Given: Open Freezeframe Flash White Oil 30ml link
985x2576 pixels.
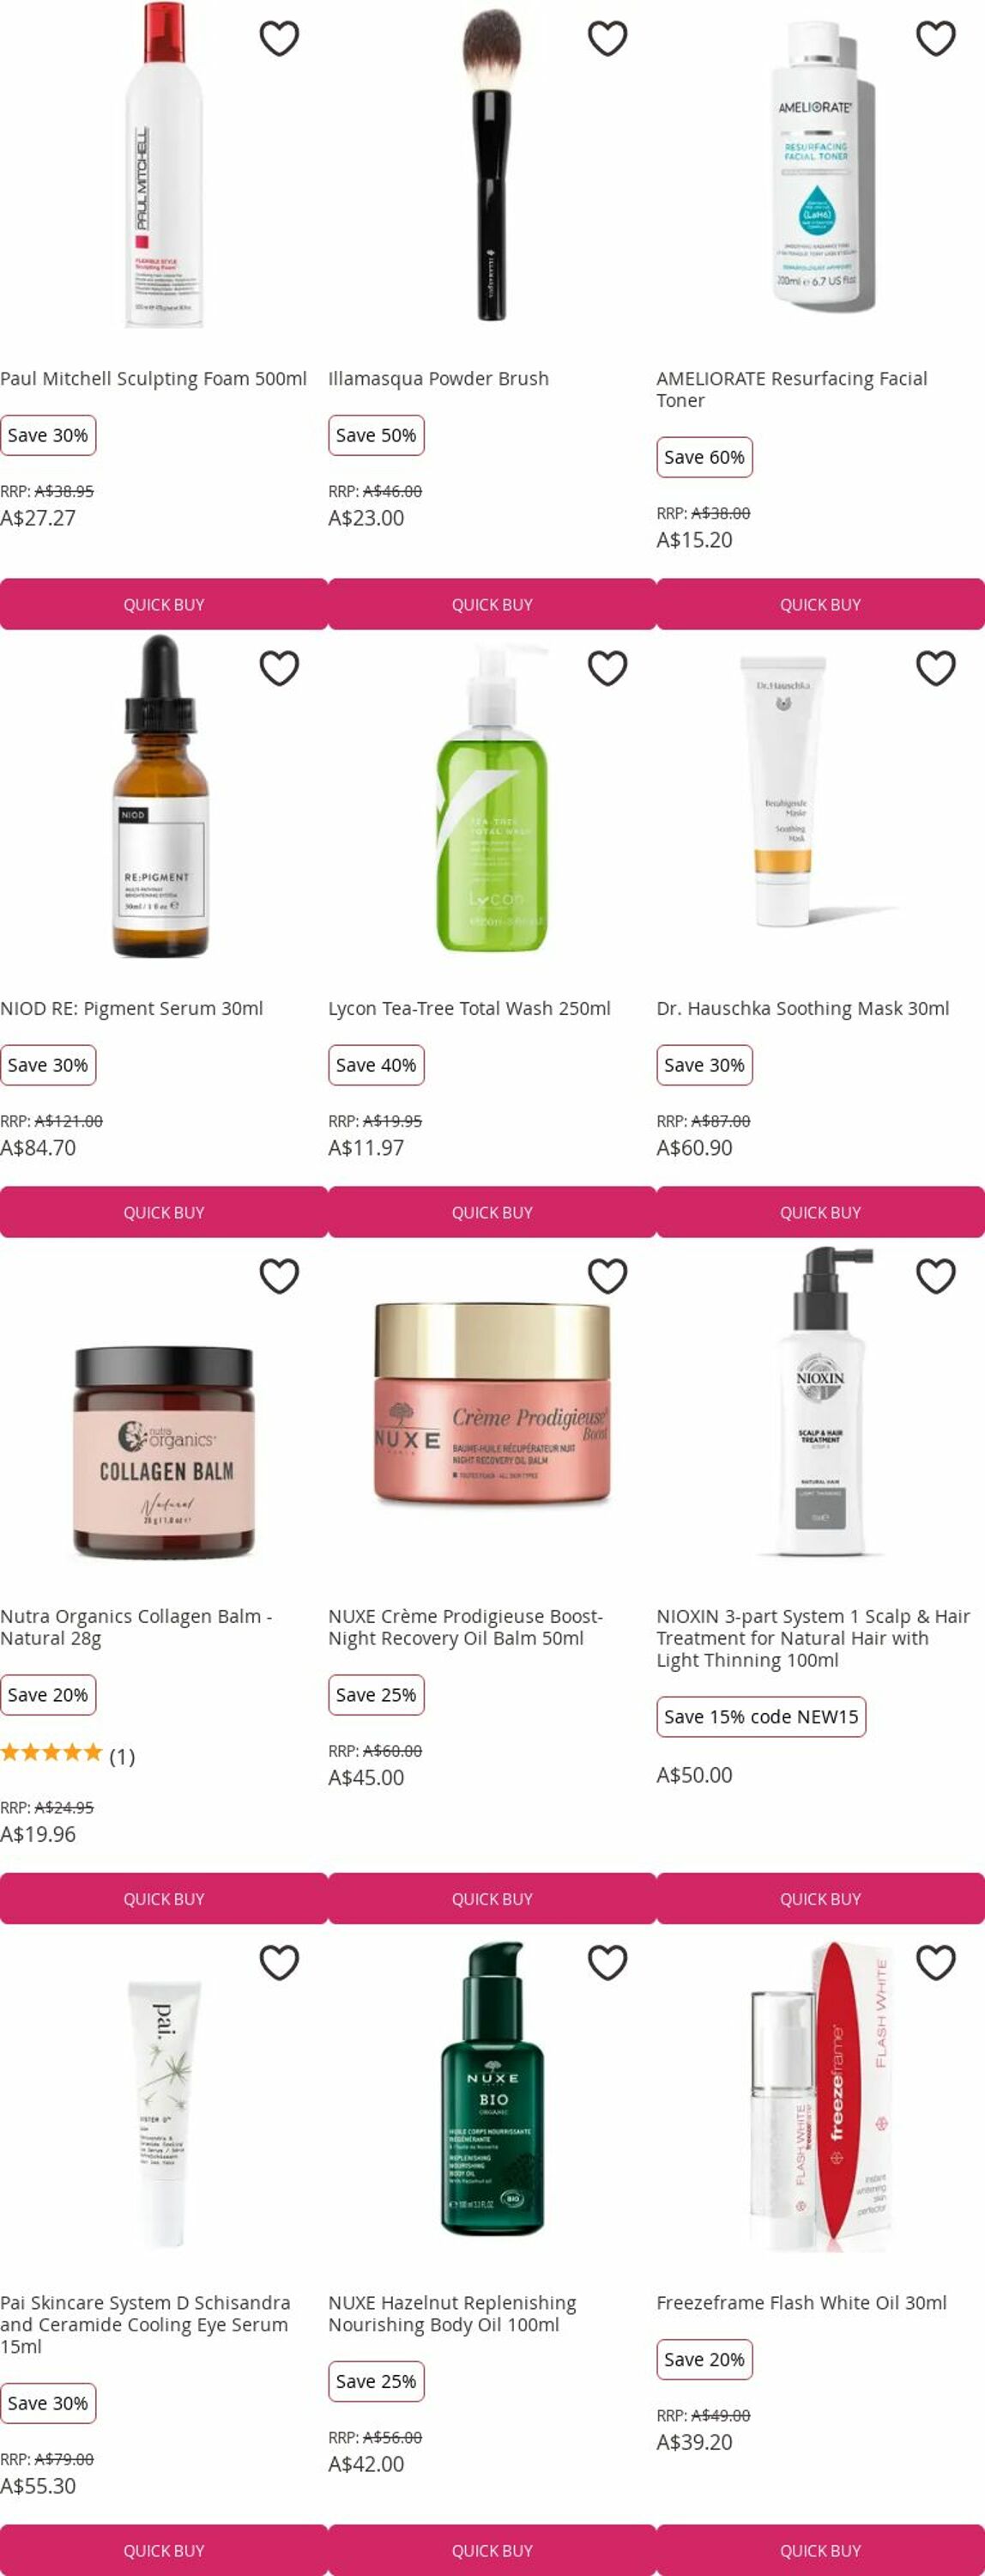Looking at the screenshot, I should 801,2302.
